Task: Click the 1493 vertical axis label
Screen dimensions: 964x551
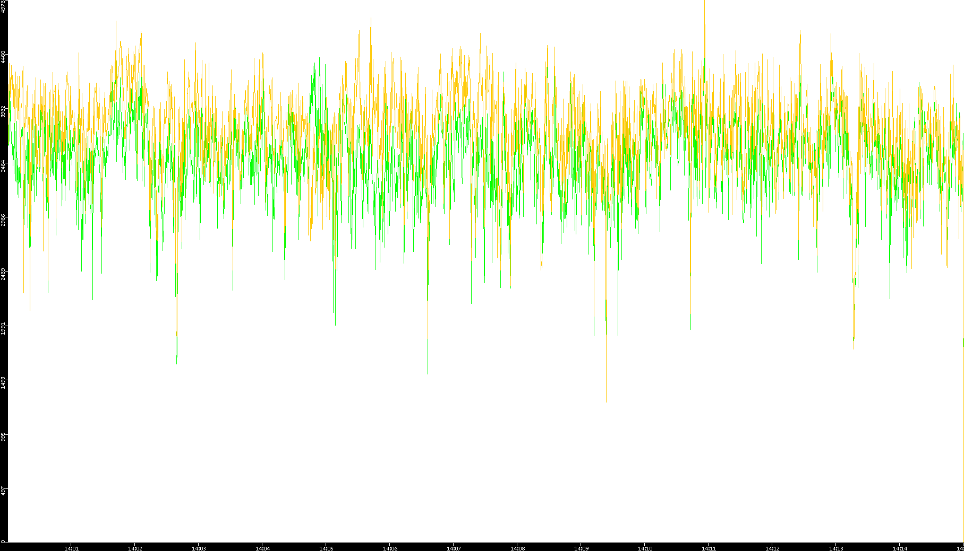Action: click(x=3, y=382)
